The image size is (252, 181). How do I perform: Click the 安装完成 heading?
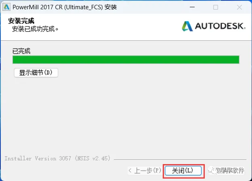point(21,21)
